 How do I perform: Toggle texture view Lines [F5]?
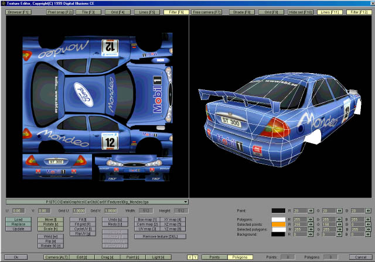tap(147, 12)
